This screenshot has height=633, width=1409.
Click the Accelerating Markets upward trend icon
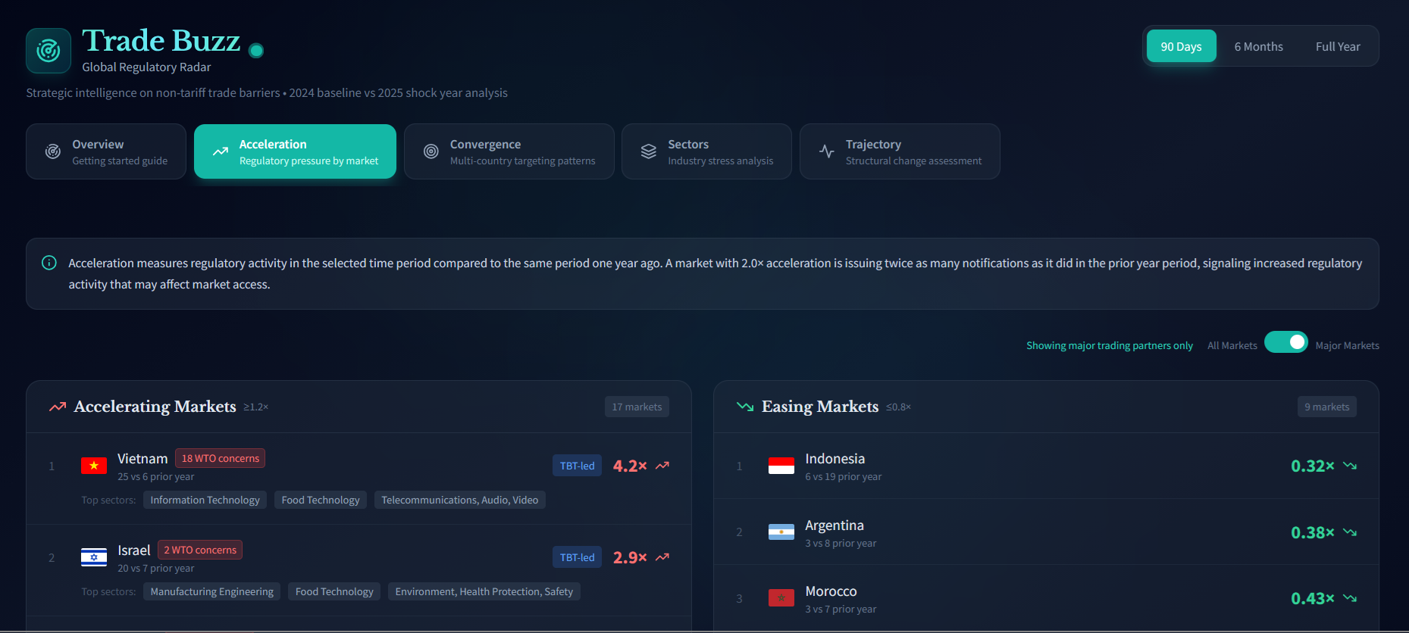click(58, 407)
